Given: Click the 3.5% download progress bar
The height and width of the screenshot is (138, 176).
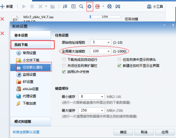Looking at the screenshot, I should point(105,17).
